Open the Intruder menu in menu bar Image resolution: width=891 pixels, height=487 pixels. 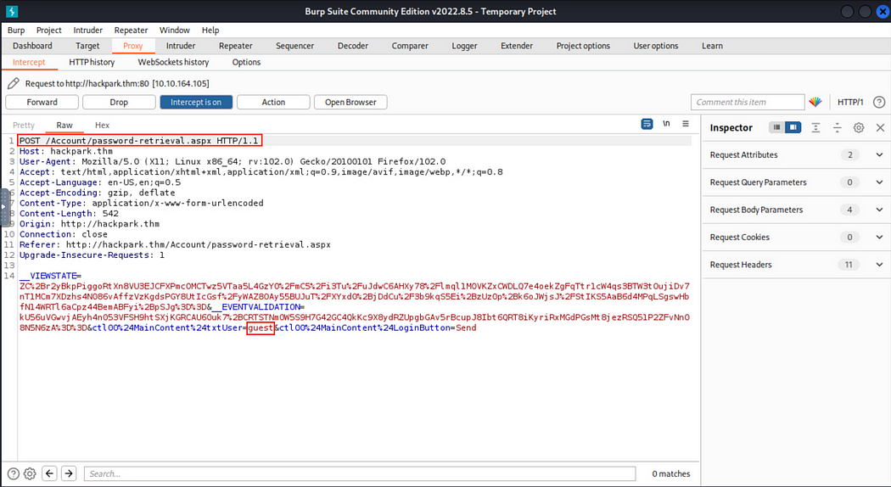pyautogui.click(x=88, y=31)
